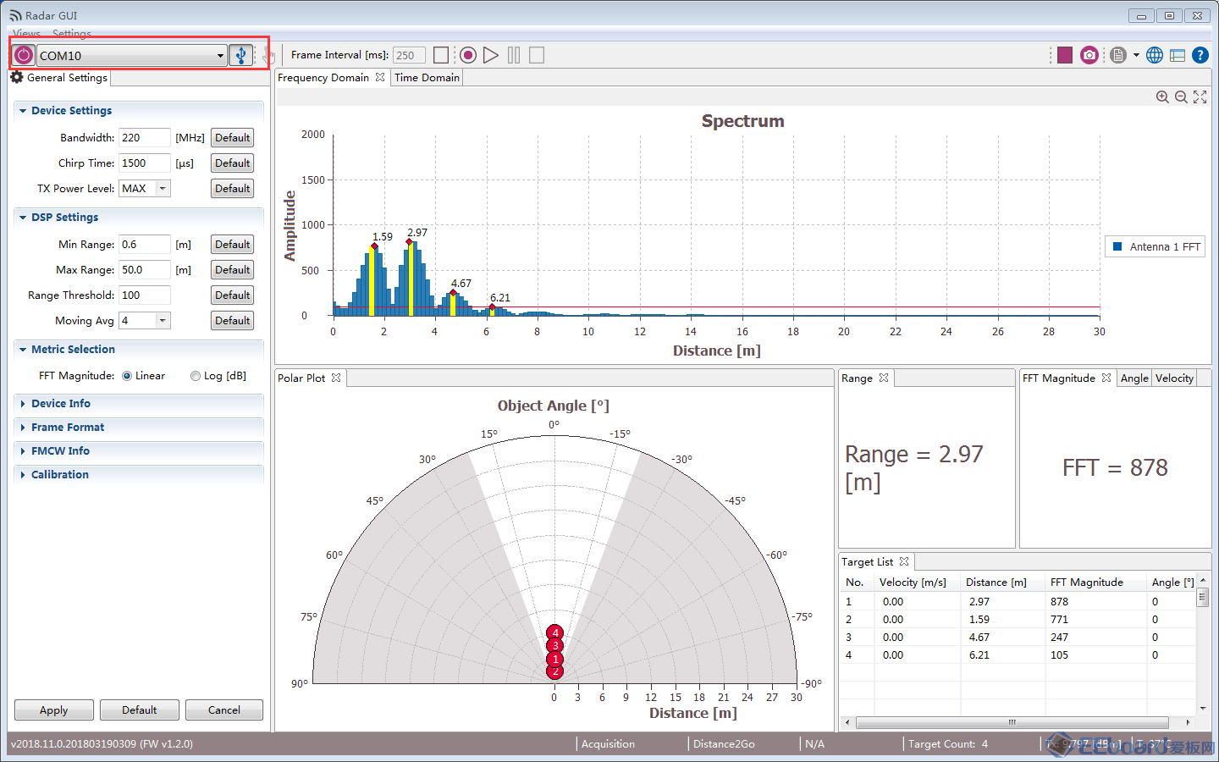Click the blue globe icon
The width and height of the screenshot is (1219, 762).
[1155, 55]
